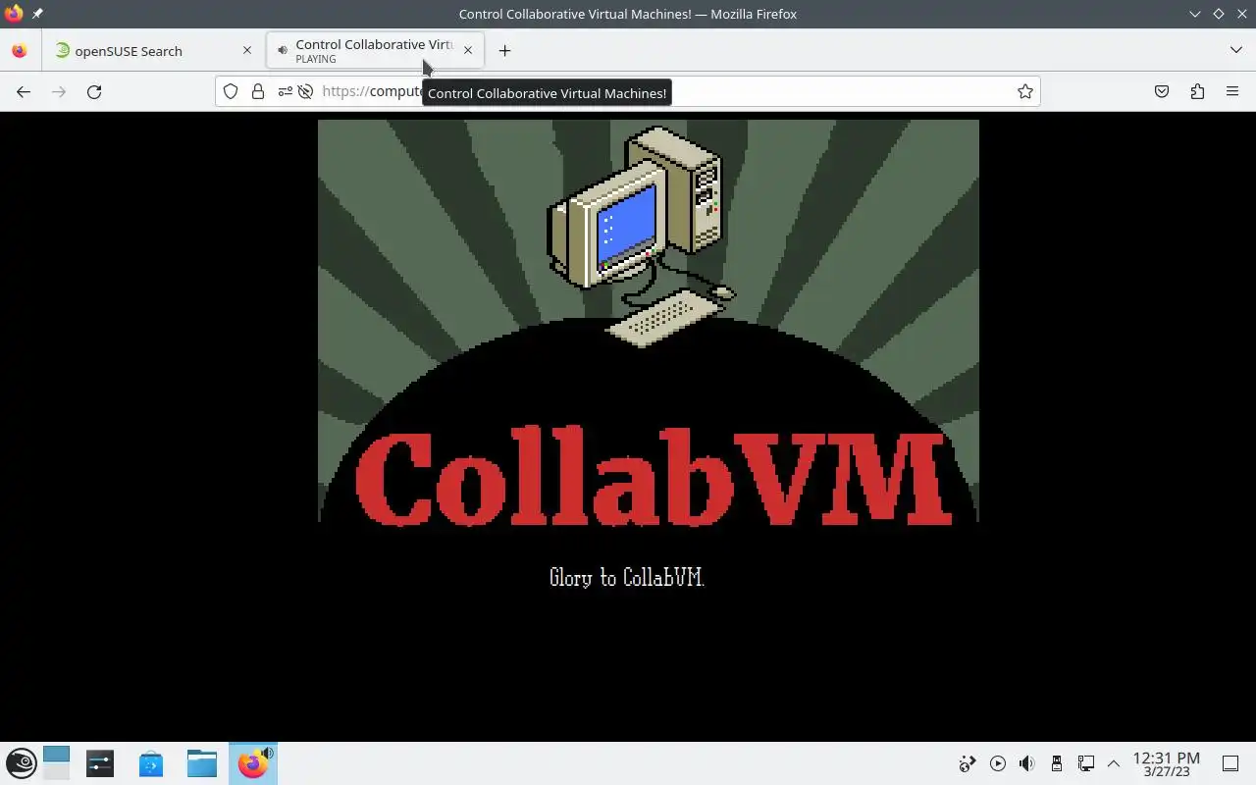Save page to Pocket

pyautogui.click(x=1162, y=91)
